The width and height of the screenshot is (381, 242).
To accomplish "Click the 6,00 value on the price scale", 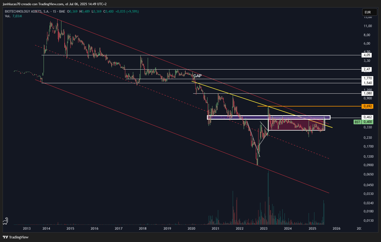I will pos(367,44).
